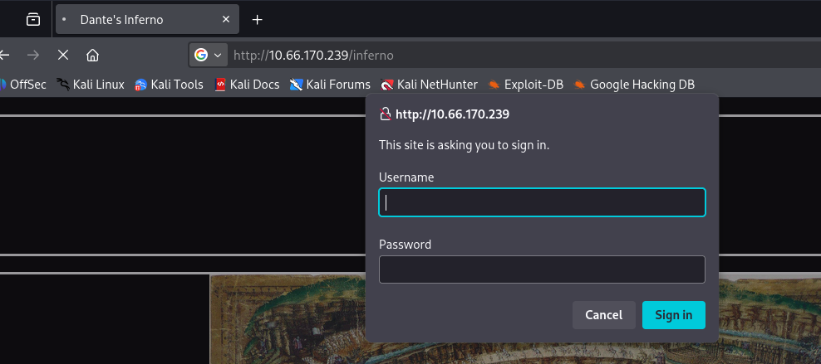
Task: Expand the search engine dropdown chevron
Action: (x=219, y=56)
